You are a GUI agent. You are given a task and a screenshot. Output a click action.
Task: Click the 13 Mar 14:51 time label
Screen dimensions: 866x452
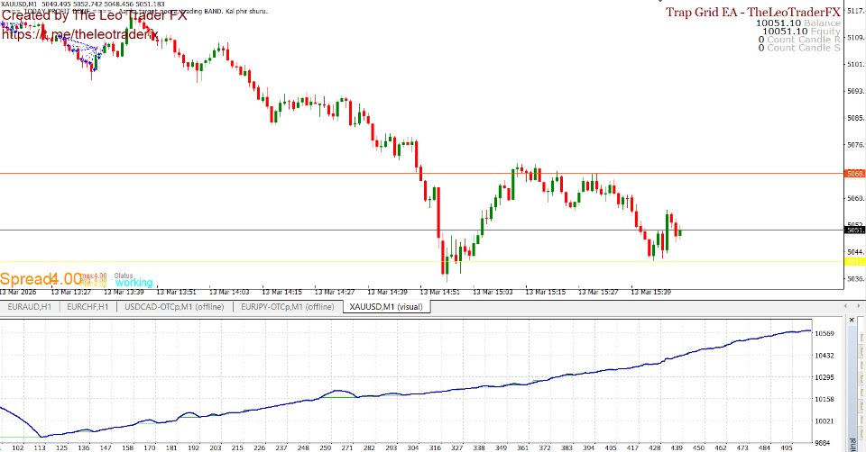pos(439,292)
